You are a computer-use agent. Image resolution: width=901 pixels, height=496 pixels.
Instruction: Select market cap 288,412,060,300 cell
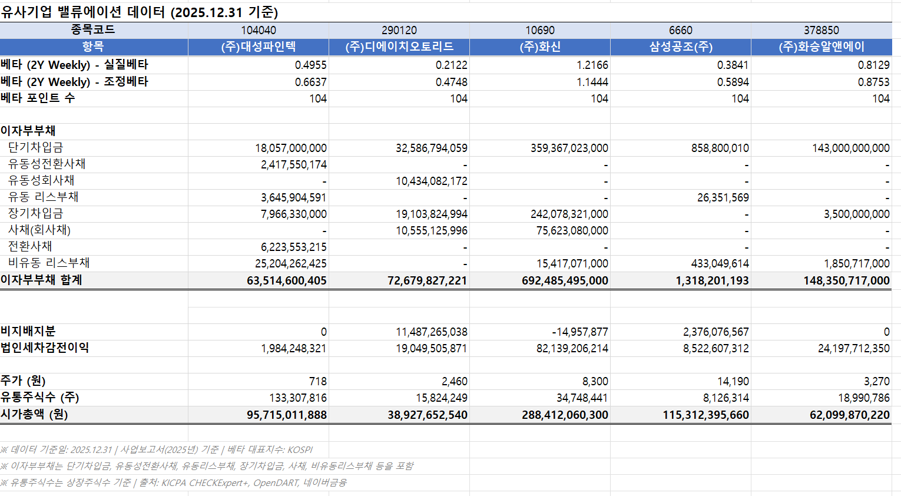pos(565,415)
